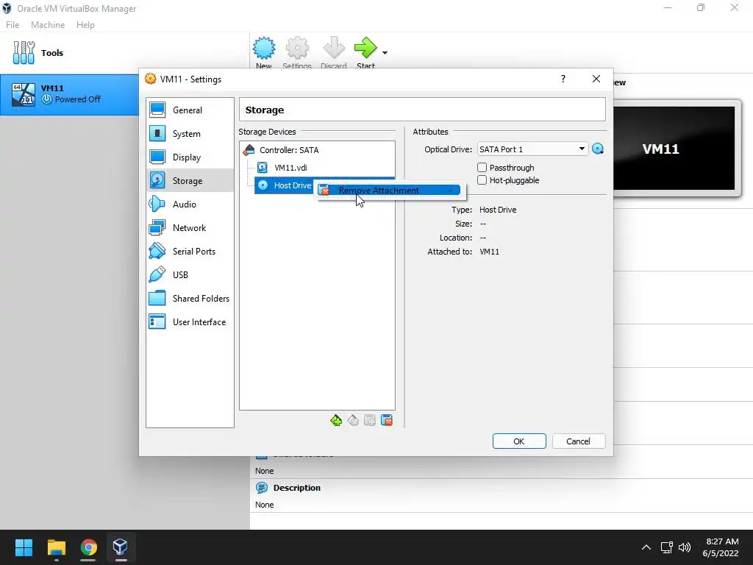
Task: Open the User Interface settings category
Action: click(190, 322)
